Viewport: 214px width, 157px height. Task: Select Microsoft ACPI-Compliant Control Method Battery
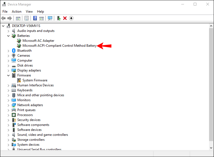tap(59, 46)
